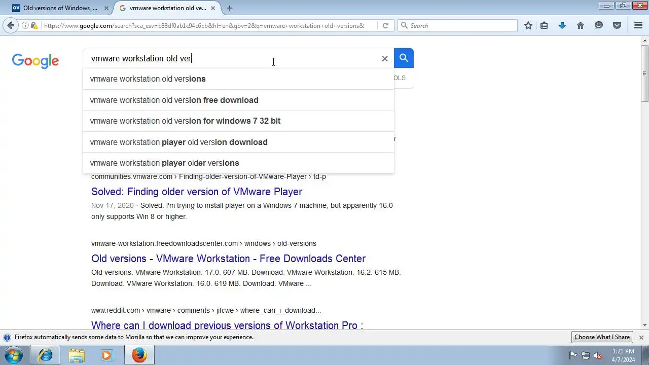Dismiss the Firefox data notification bar
The image size is (649, 365).
pos(641,337)
